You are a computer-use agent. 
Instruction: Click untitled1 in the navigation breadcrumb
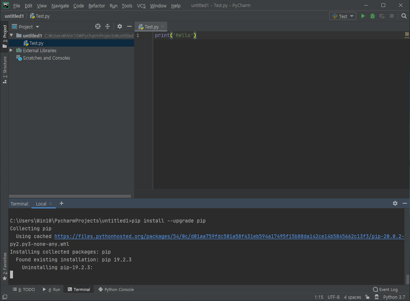pyautogui.click(x=14, y=16)
